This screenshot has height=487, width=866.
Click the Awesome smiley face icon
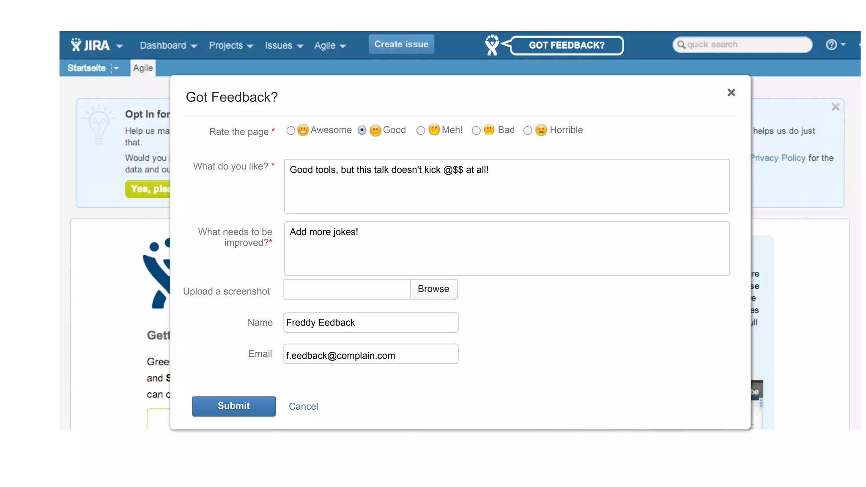[x=303, y=130]
